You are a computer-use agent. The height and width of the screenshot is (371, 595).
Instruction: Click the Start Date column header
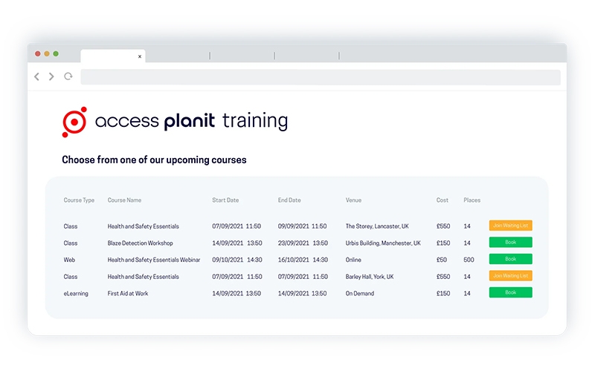point(225,200)
